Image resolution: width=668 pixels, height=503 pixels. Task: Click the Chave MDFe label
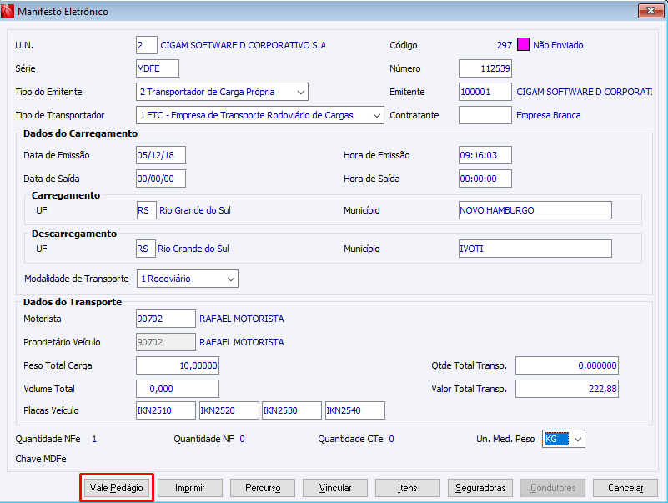[x=41, y=459]
